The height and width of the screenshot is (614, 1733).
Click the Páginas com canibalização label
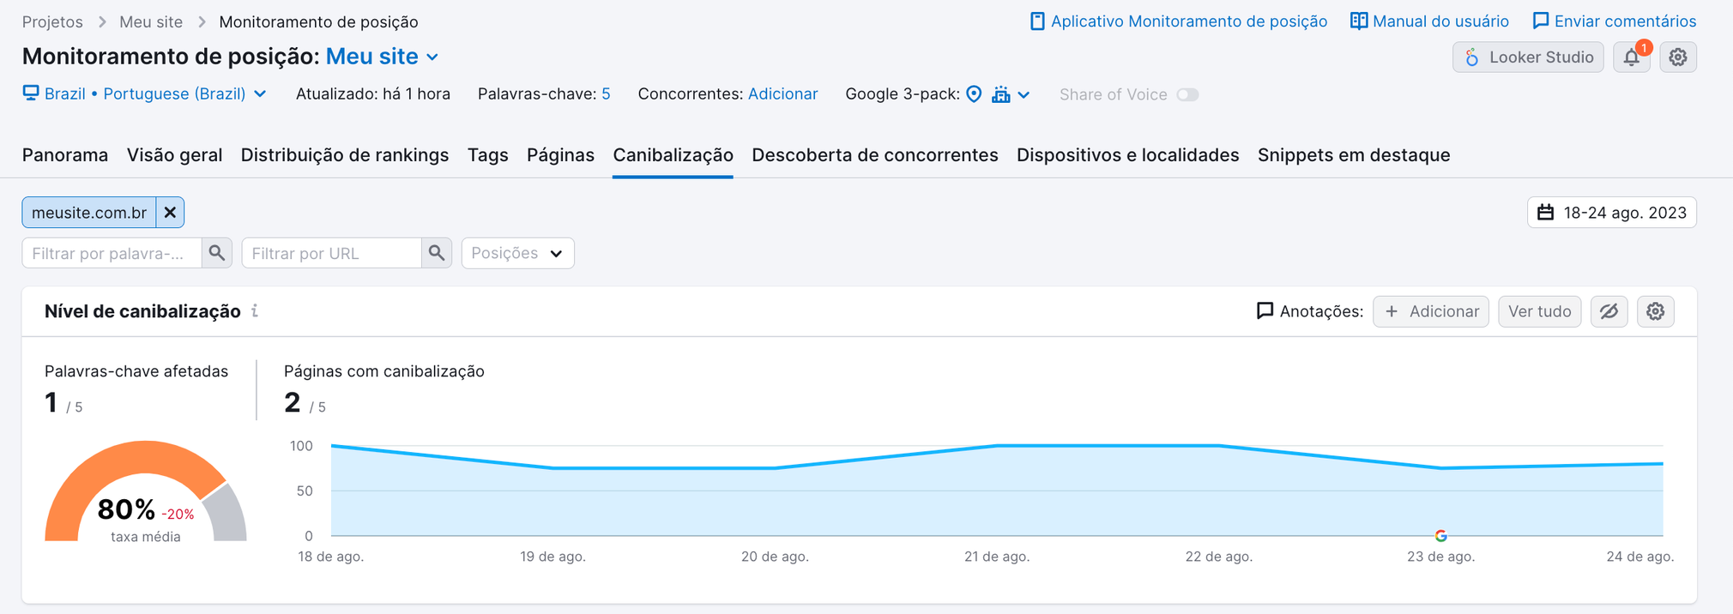pos(384,371)
